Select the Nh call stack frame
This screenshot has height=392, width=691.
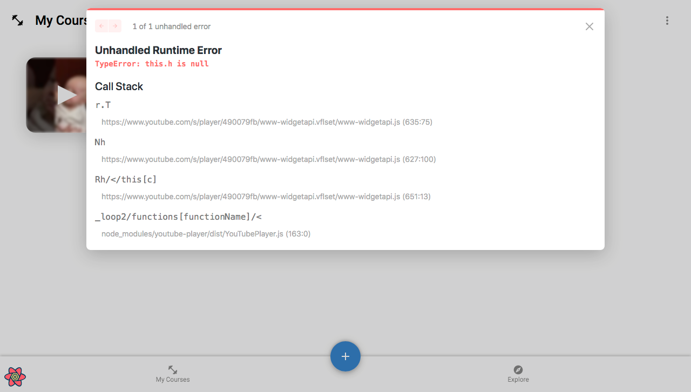click(100, 142)
